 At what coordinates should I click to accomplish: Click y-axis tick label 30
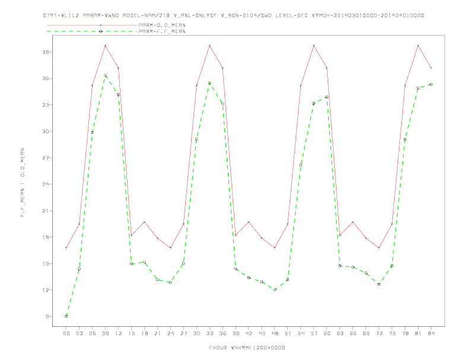click(46, 132)
